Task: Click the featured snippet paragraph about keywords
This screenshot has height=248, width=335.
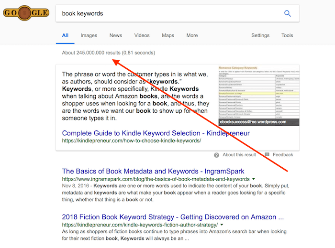Action: [x=135, y=96]
